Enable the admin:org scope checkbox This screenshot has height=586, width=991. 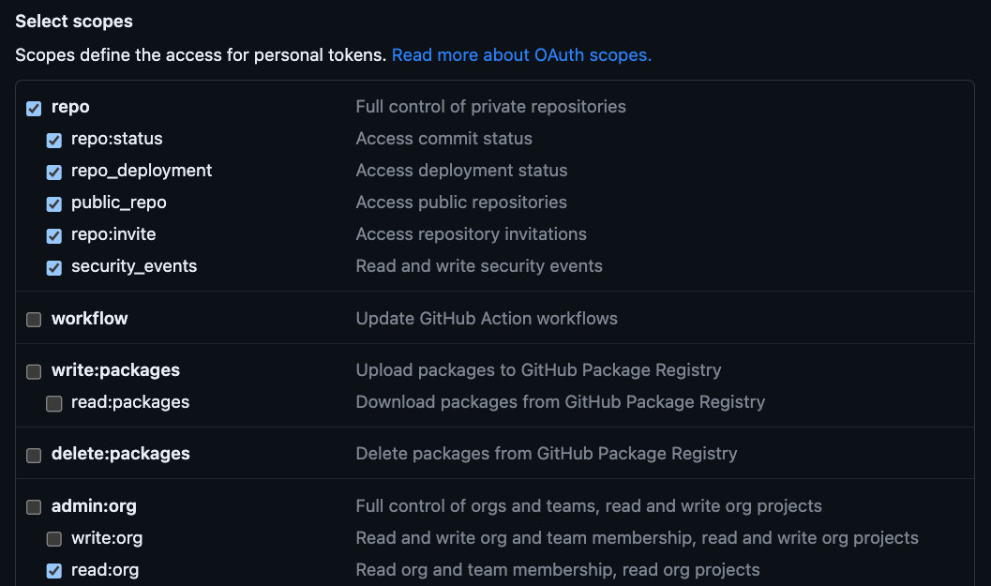coord(34,507)
